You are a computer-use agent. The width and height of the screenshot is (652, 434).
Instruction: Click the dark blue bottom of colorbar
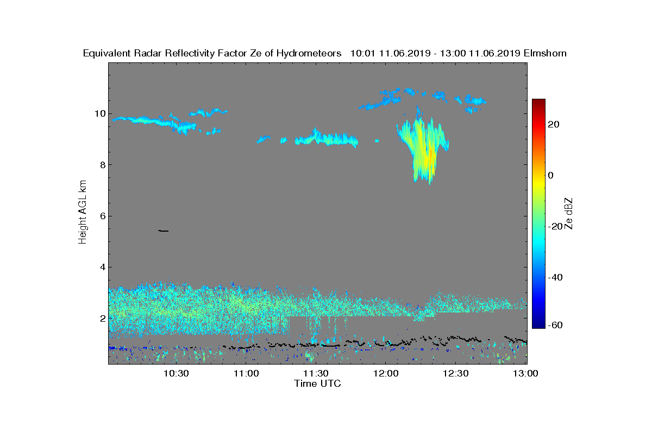coord(538,325)
